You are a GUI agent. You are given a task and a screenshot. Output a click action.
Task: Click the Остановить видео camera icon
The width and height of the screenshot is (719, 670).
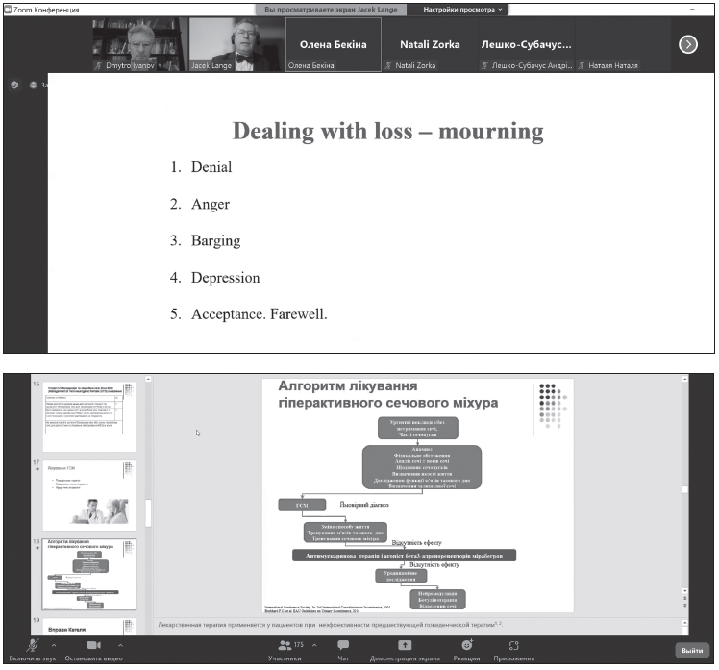point(94,644)
